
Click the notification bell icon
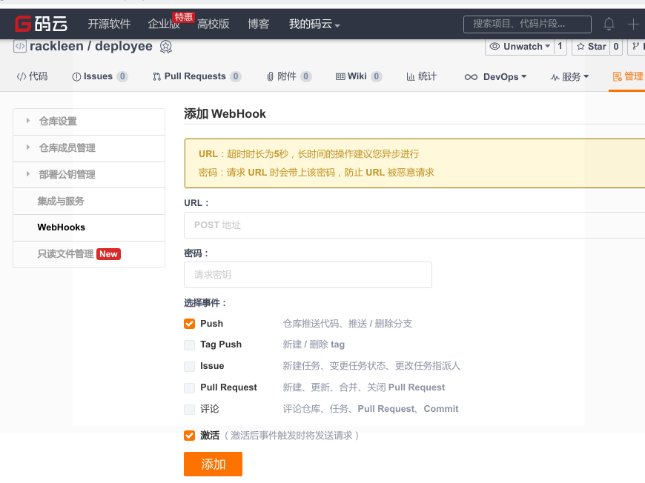click(609, 24)
